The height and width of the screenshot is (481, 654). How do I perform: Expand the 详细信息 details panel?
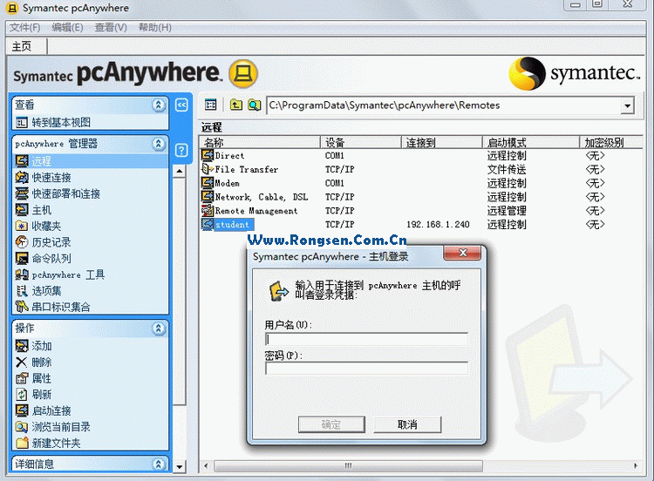coord(159,464)
